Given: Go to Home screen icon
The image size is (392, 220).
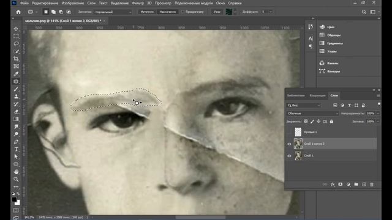Looking at the screenshot, I should click(18, 12).
